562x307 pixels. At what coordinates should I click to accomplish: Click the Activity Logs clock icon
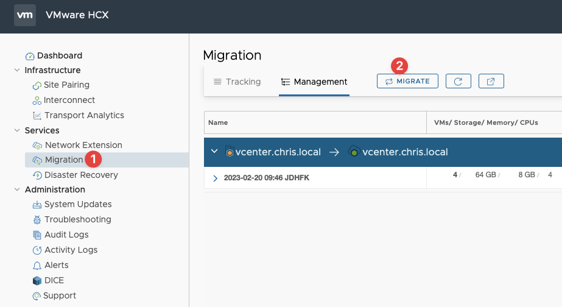(x=37, y=250)
